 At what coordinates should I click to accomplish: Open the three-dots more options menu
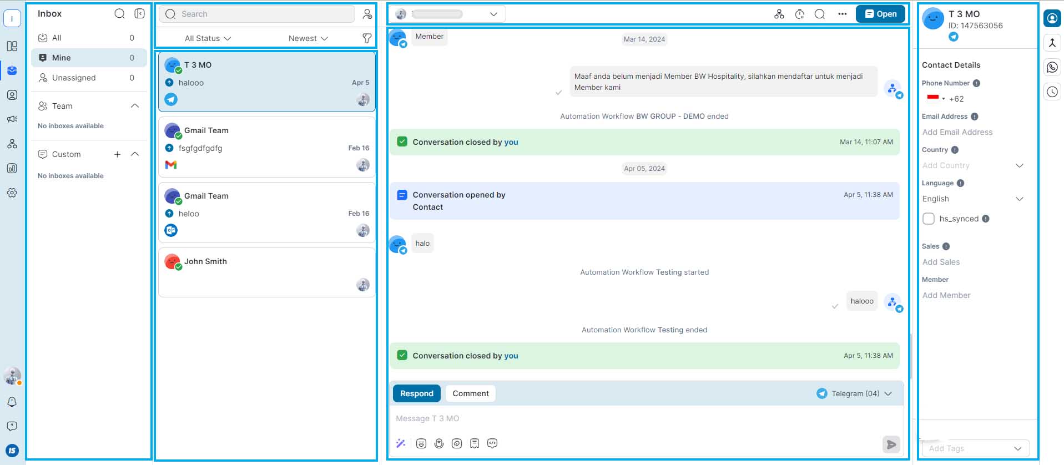[x=843, y=14]
